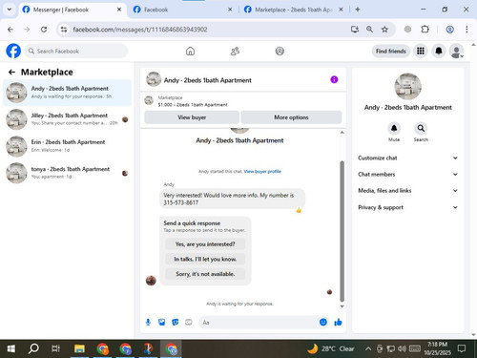Viewport: 477px width, 358px height.
Task: Click the voice clip microphone icon
Action: click(x=148, y=323)
